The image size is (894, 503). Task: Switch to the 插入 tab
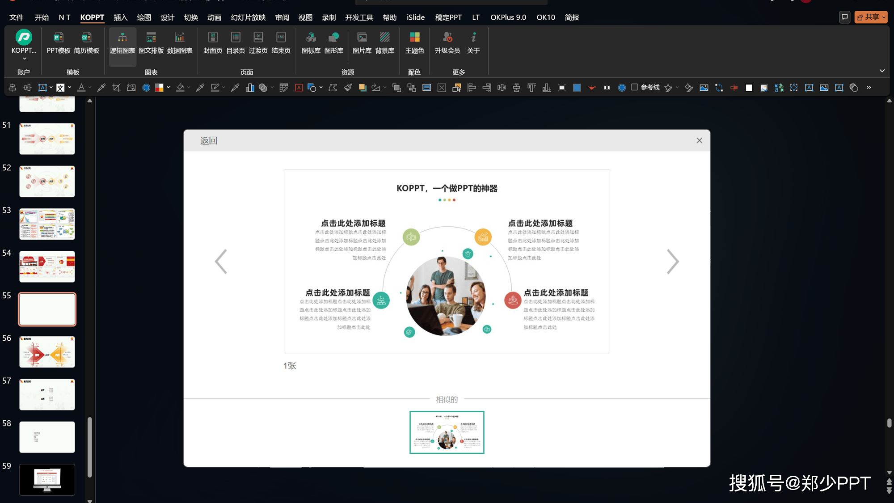pos(120,17)
